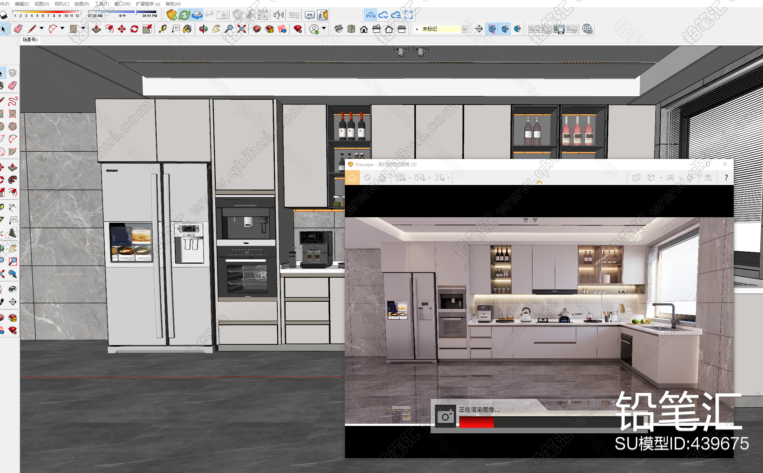
Task: Click the shadow time-of-day slider
Action: click(x=123, y=12)
